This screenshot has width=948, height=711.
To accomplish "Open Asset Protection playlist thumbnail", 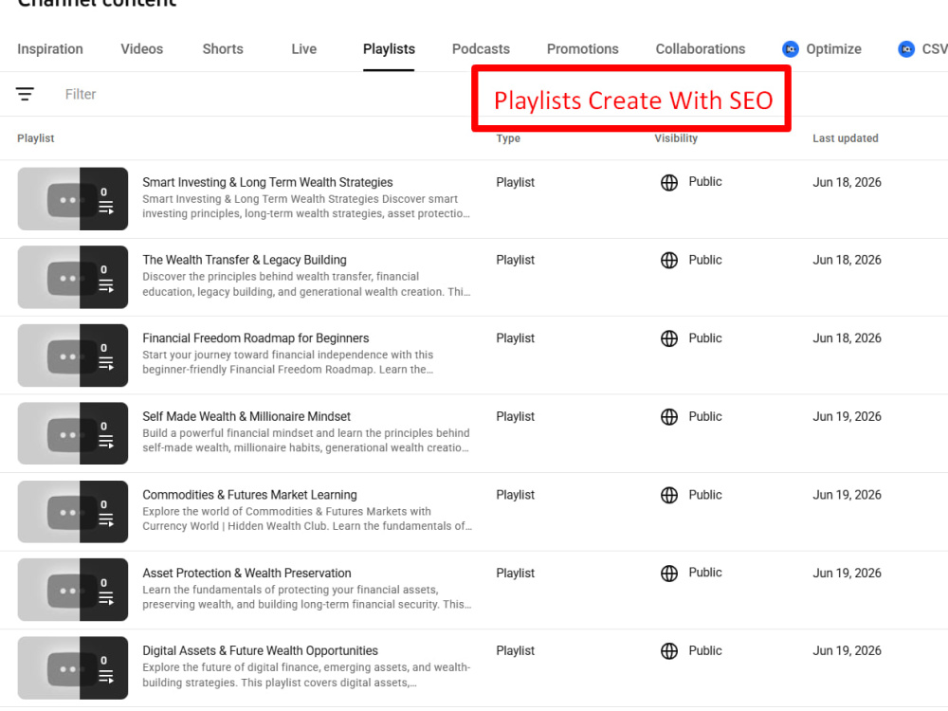I will click(x=73, y=590).
